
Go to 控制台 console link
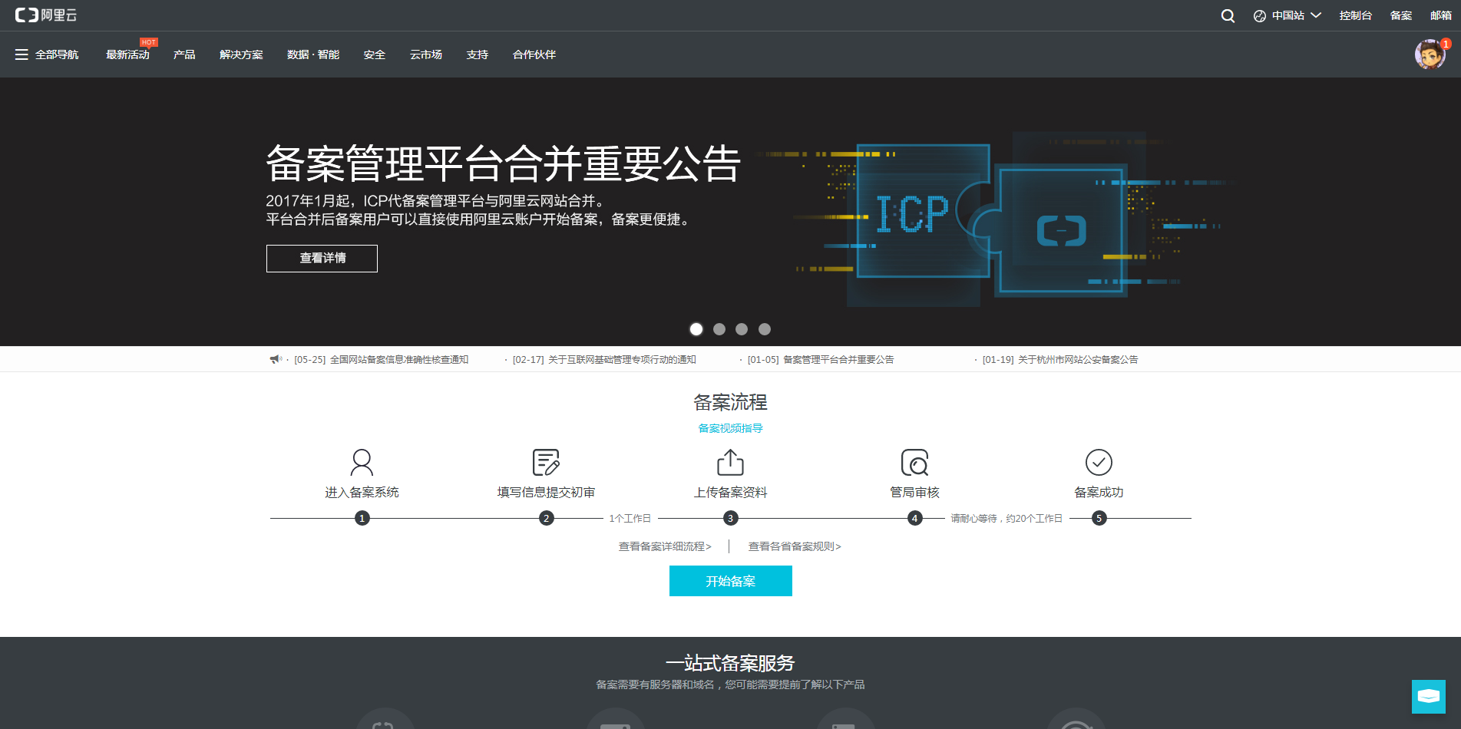[1355, 15]
